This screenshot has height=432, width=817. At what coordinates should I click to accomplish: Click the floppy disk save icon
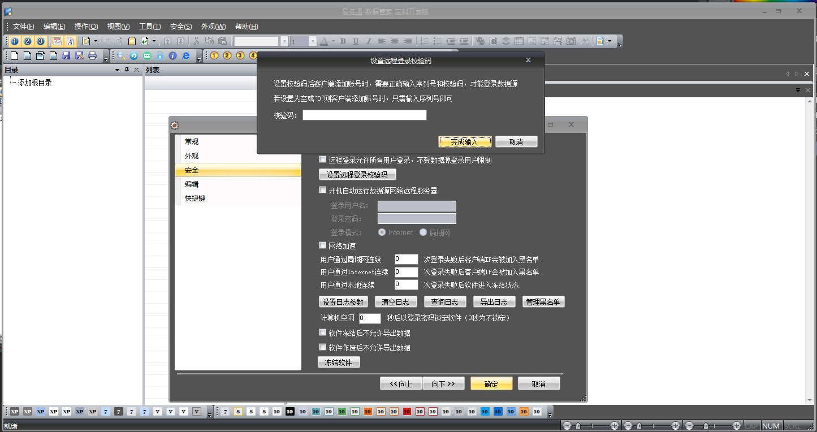[66, 56]
